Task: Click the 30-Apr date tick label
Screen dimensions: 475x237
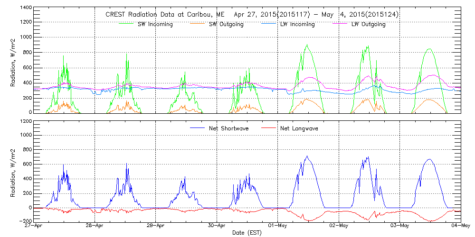Action: pos(217,226)
